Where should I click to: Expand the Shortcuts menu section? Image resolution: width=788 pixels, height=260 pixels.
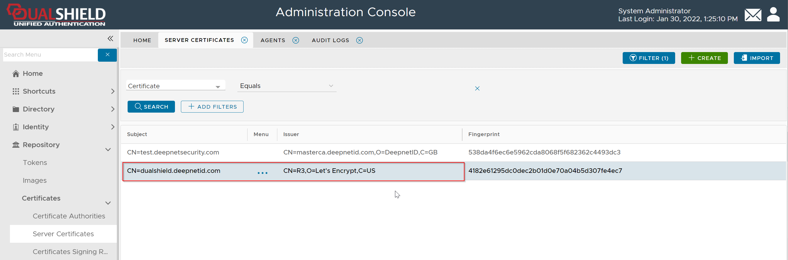(113, 91)
